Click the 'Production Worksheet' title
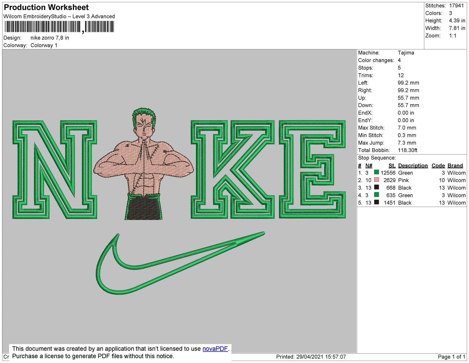The image size is (469, 363). pyautogui.click(x=46, y=7)
